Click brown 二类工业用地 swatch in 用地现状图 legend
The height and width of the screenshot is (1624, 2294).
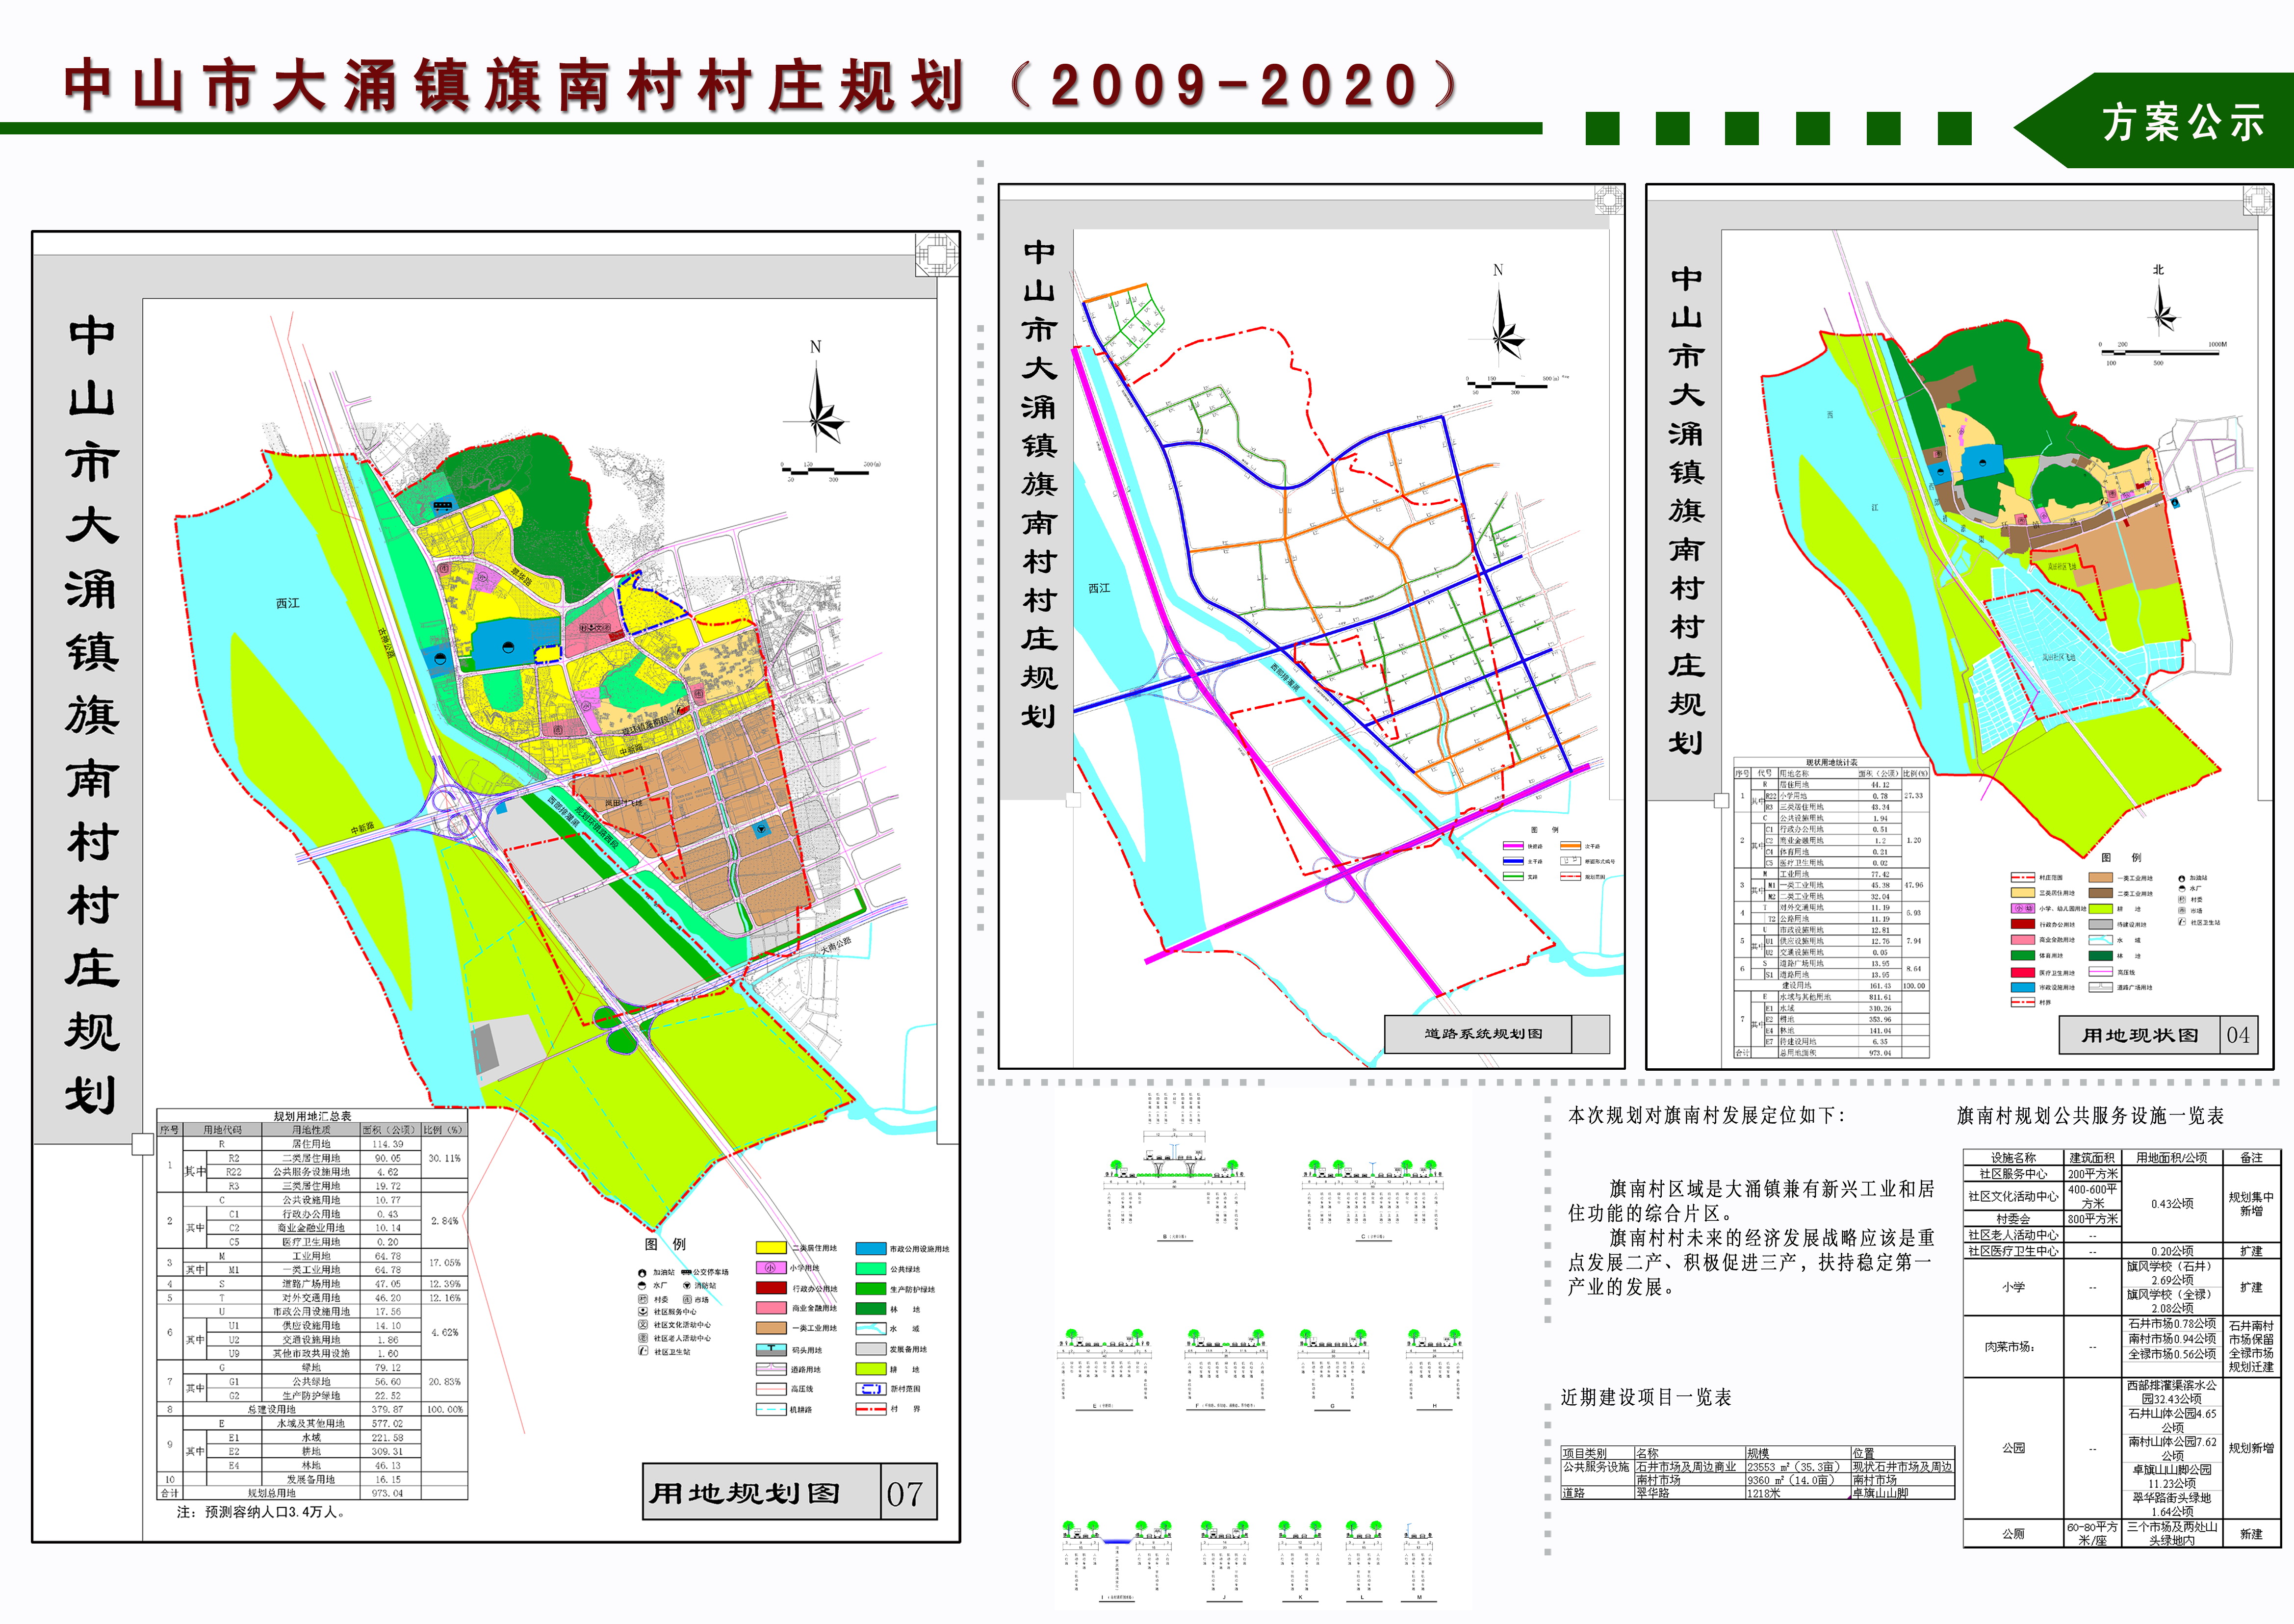point(2101,893)
